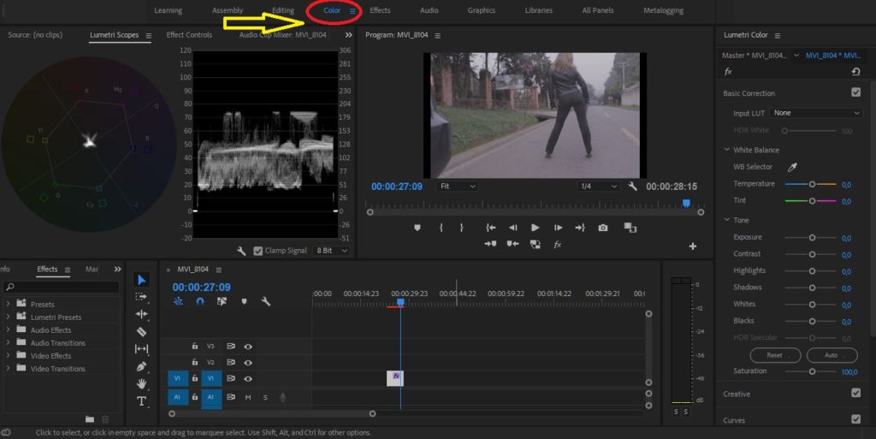Image resolution: width=876 pixels, height=439 pixels.
Task: Step back one frame
Action: coord(513,228)
